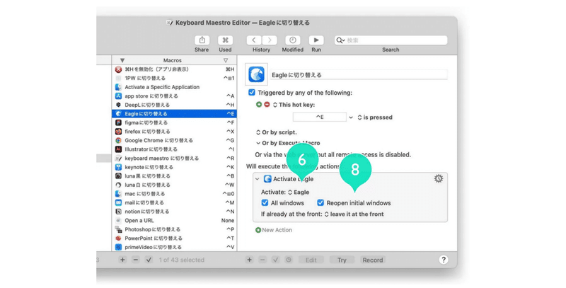
Task: Delete macro with minus under list
Action: (135, 260)
